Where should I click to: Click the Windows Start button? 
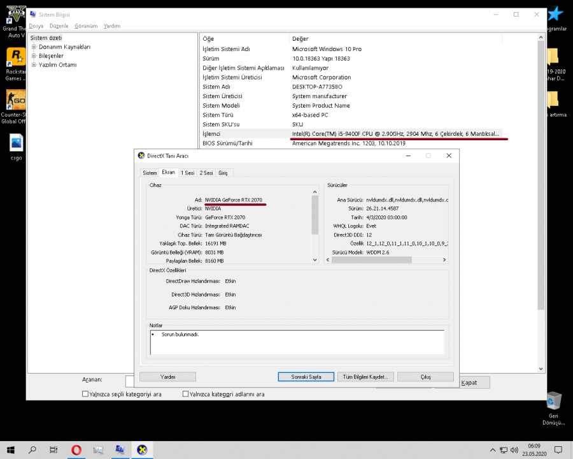coord(11,450)
